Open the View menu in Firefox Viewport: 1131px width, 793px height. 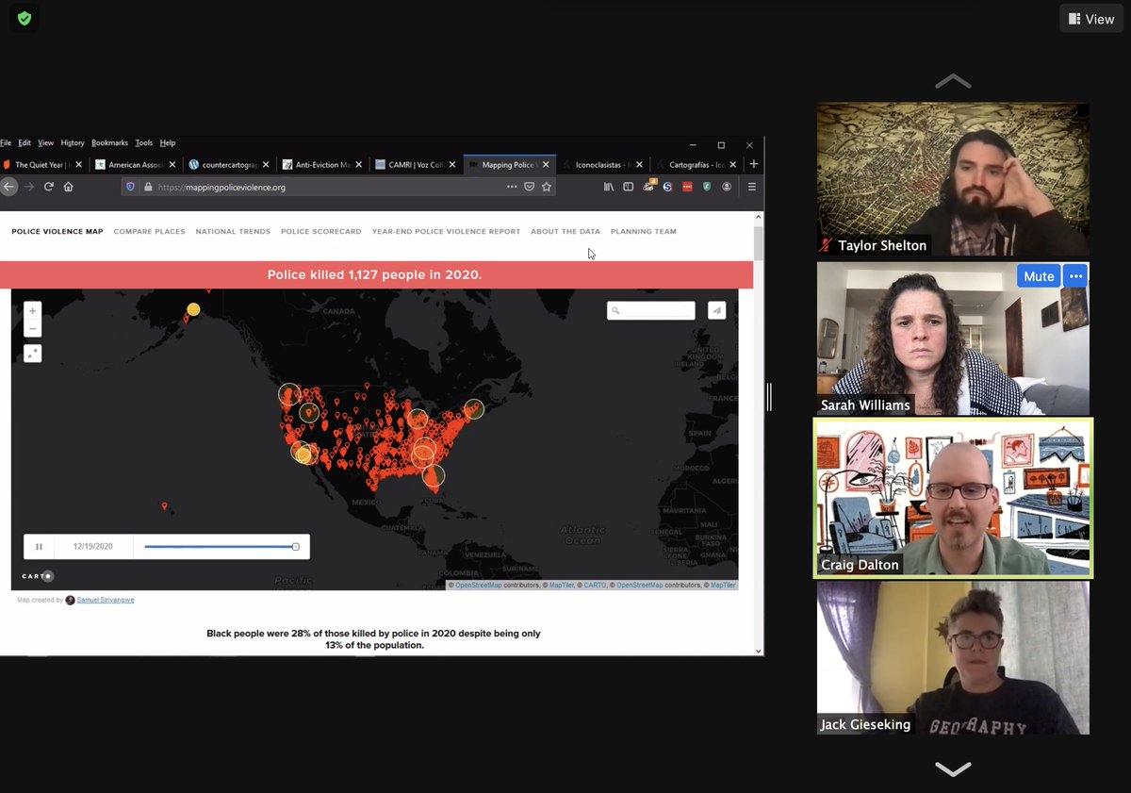point(45,143)
